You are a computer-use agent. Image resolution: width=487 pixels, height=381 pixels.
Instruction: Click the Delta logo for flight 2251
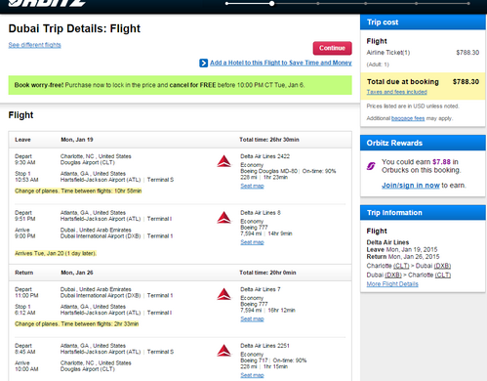pyautogui.click(x=223, y=351)
